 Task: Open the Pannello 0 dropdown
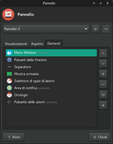46,29
